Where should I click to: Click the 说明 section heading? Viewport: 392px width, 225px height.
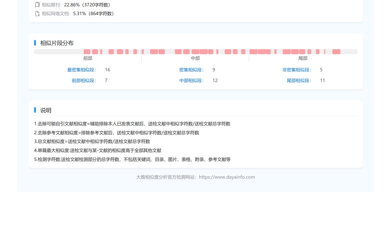[x=46, y=110]
